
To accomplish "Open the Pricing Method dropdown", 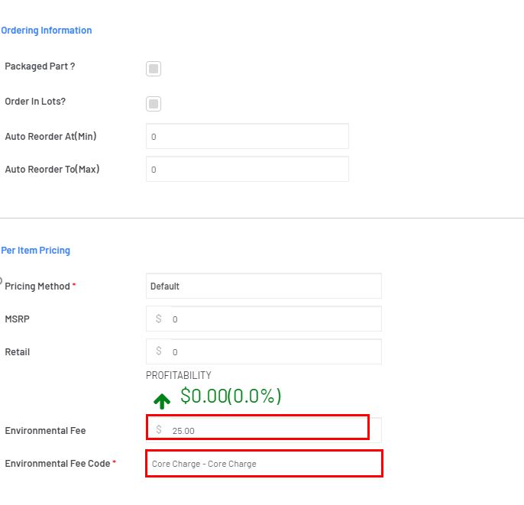I will pyautogui.click(x=264, y=286).
